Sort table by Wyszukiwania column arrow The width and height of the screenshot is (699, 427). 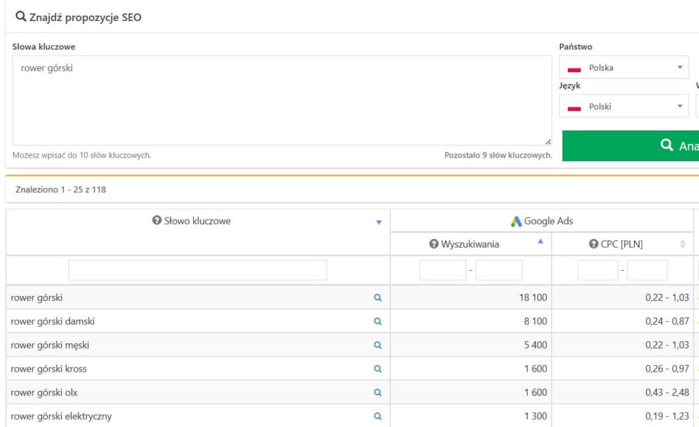tap(541, 241)
